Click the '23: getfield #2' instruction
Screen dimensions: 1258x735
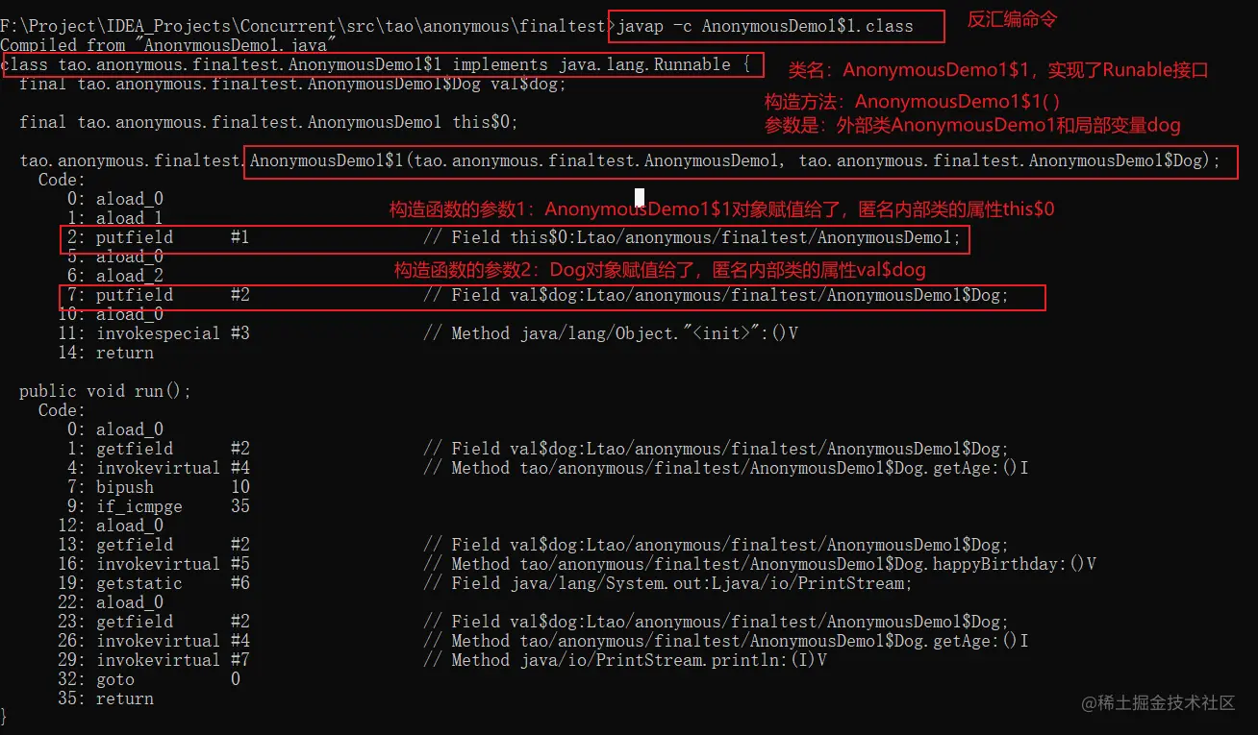(x=154, y=622)
